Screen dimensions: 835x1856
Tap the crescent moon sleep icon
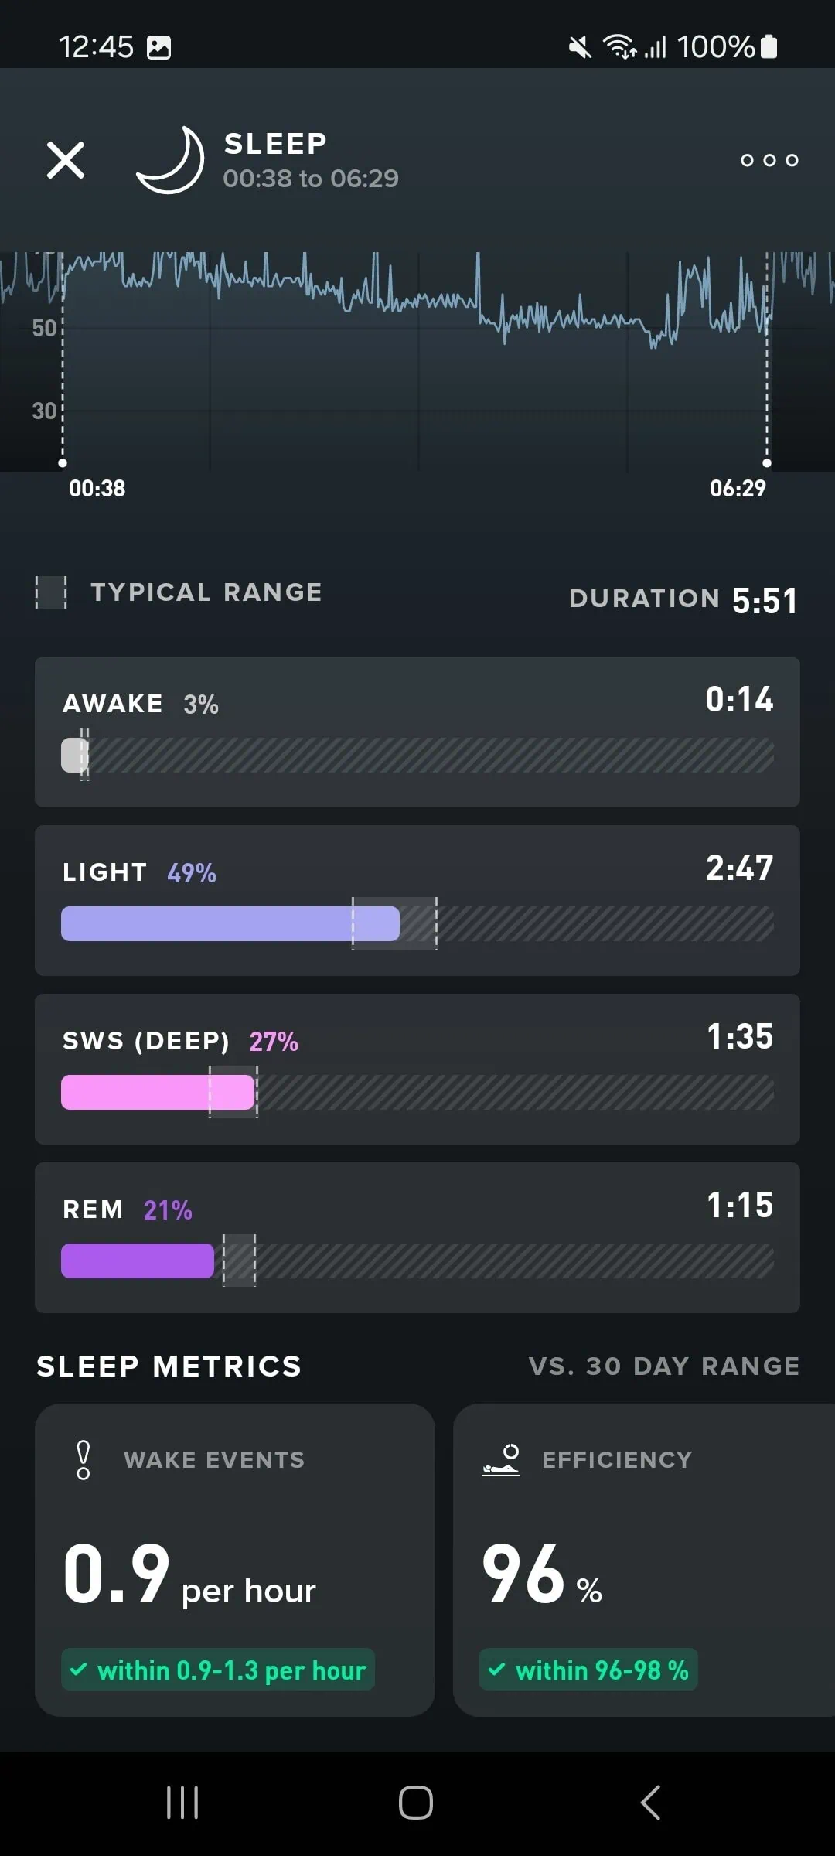tap(170, 160)
